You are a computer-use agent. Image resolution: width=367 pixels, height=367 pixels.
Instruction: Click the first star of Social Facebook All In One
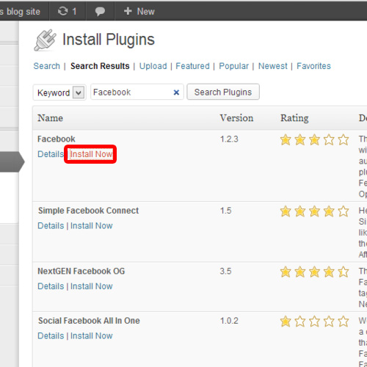[x=286, y=321]
